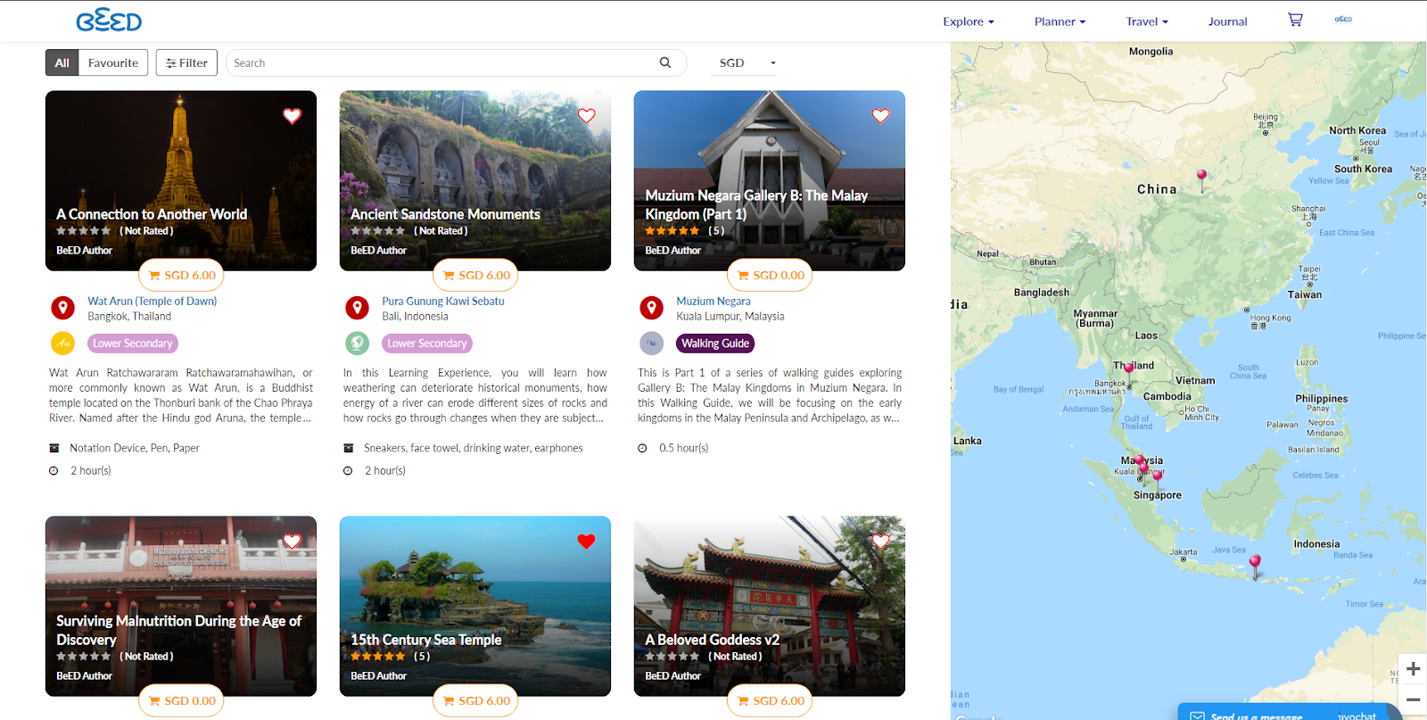Open the BeED logo home link
The height and width of the screenshot is (720, 1427).
point(109,21)
